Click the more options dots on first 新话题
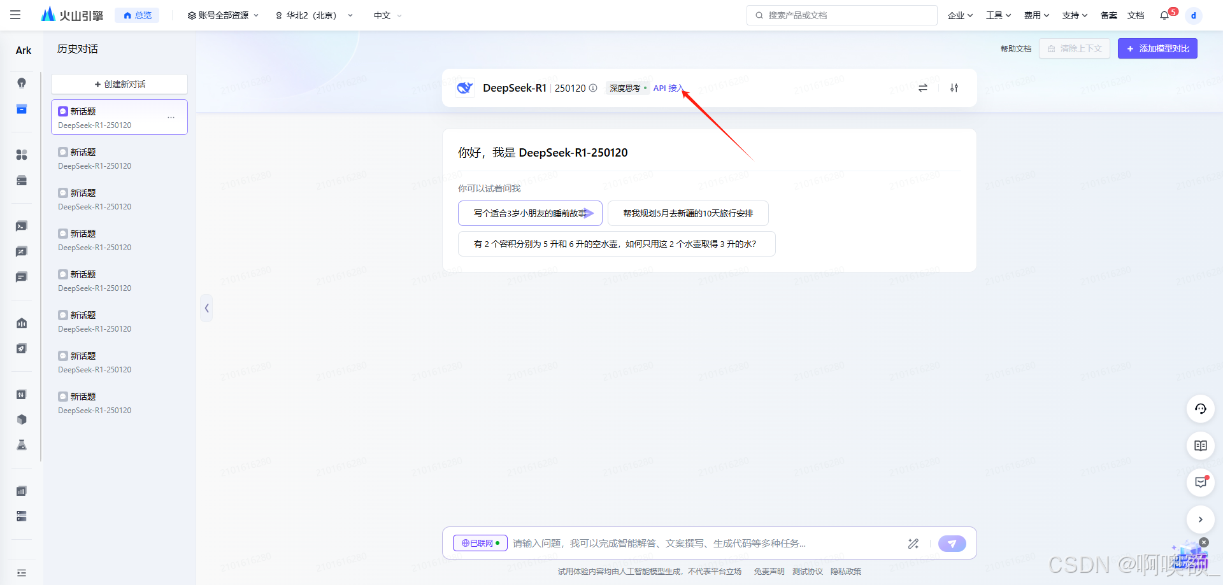 coord(171,117)
